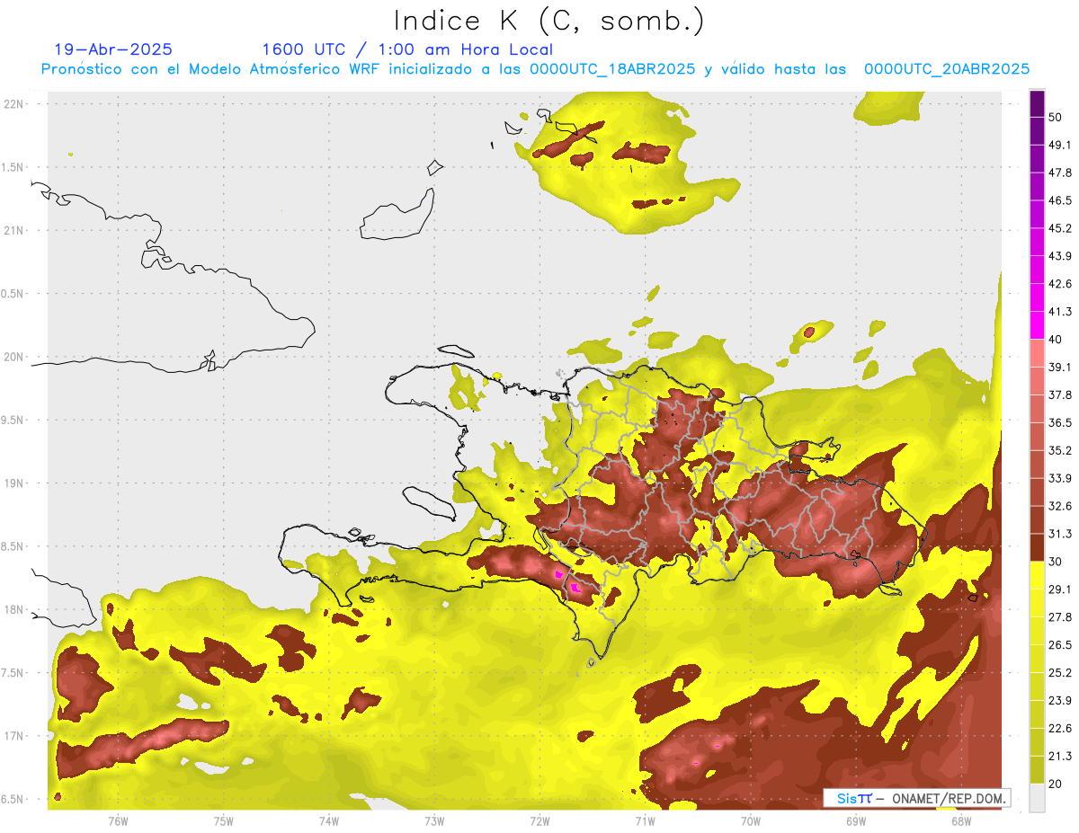
Task: Select the '36.5' legend value
Action: [x=1061, y=422]
